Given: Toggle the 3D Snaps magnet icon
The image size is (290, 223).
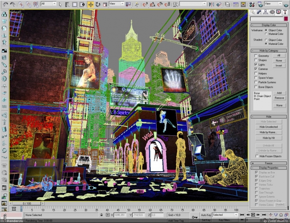Looking at the screenshot, I should tap(145, 4).
